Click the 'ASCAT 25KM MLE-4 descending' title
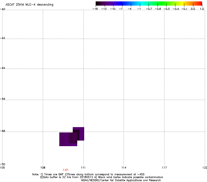Screen dimensions: 207x182 (29, 5)
